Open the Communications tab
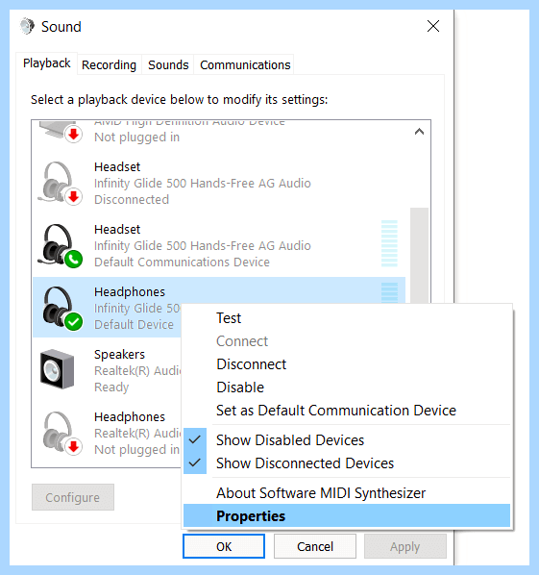 point(245,65)
